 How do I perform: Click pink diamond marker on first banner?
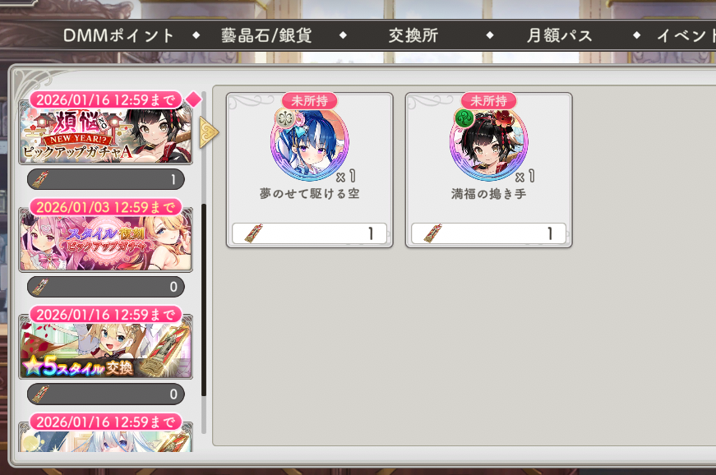pyautogui.click(x=194, y=99)
